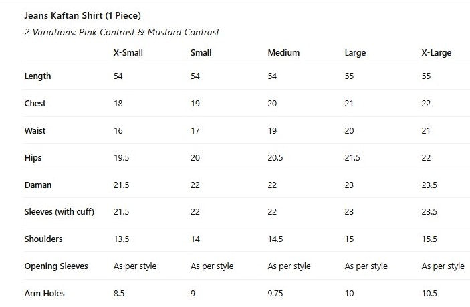Click the 'Jeans Kaftan Shirt (1 Piece)' title
Image resolution: width=470 pixels, height=307 pixels.
tap(82, 15)
